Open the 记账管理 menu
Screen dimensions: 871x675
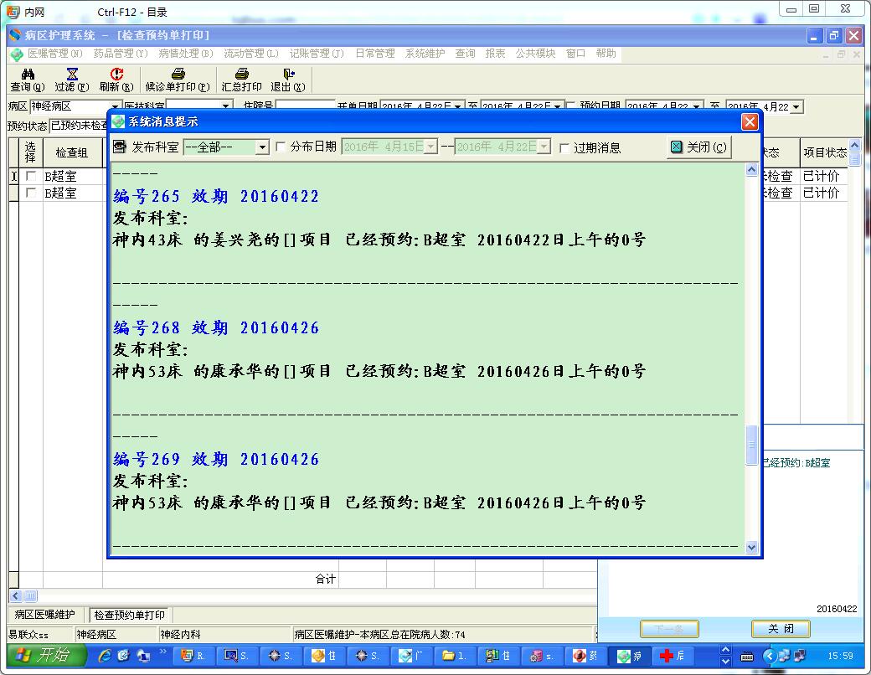point(317,54)
